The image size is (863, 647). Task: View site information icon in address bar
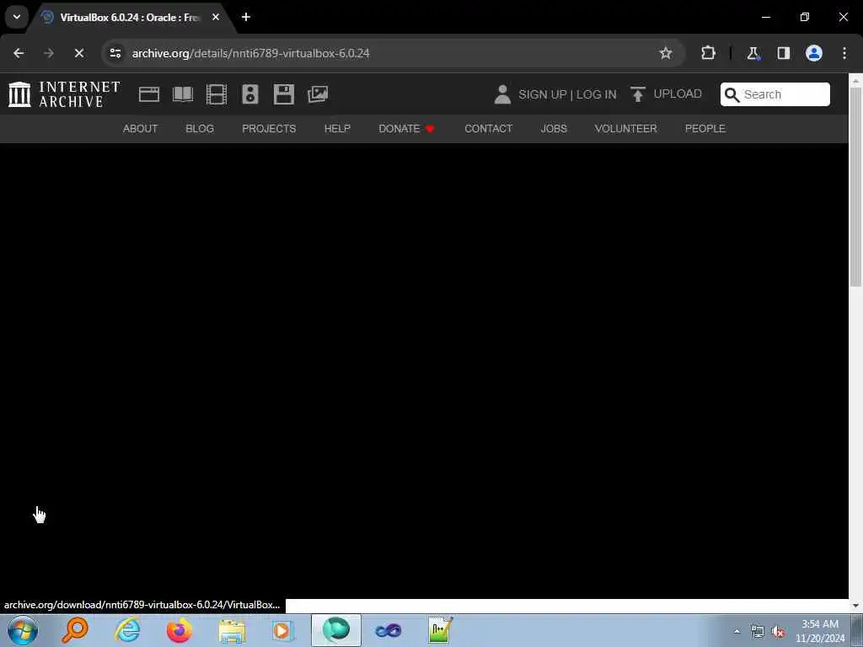(115, 53)
